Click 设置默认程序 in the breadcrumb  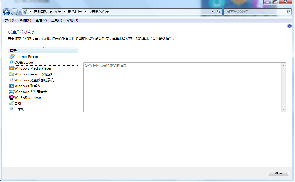point(99,11)
